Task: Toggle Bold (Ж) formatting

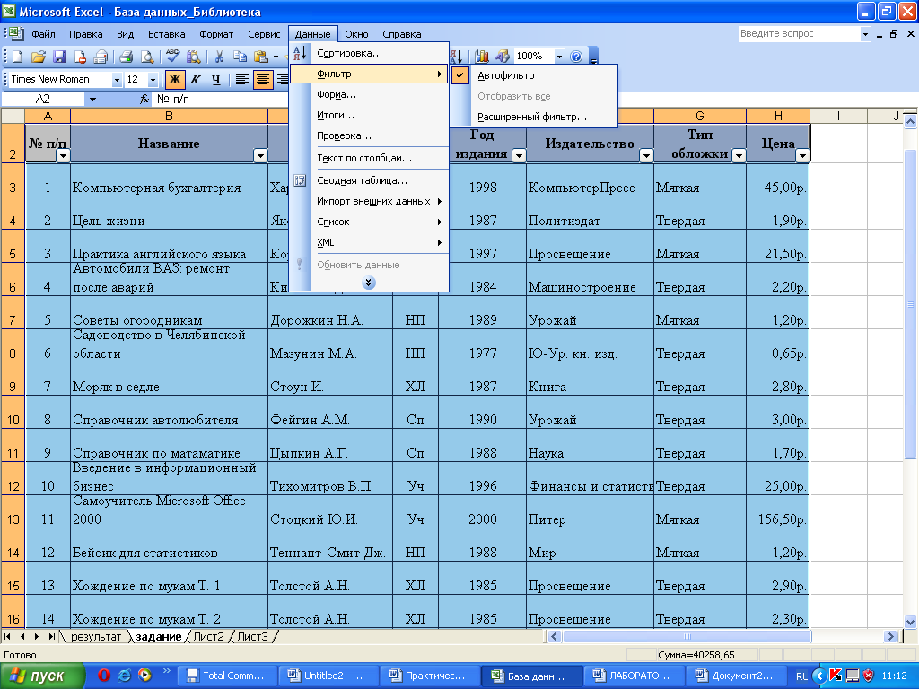Action: [x=175, y=79]
